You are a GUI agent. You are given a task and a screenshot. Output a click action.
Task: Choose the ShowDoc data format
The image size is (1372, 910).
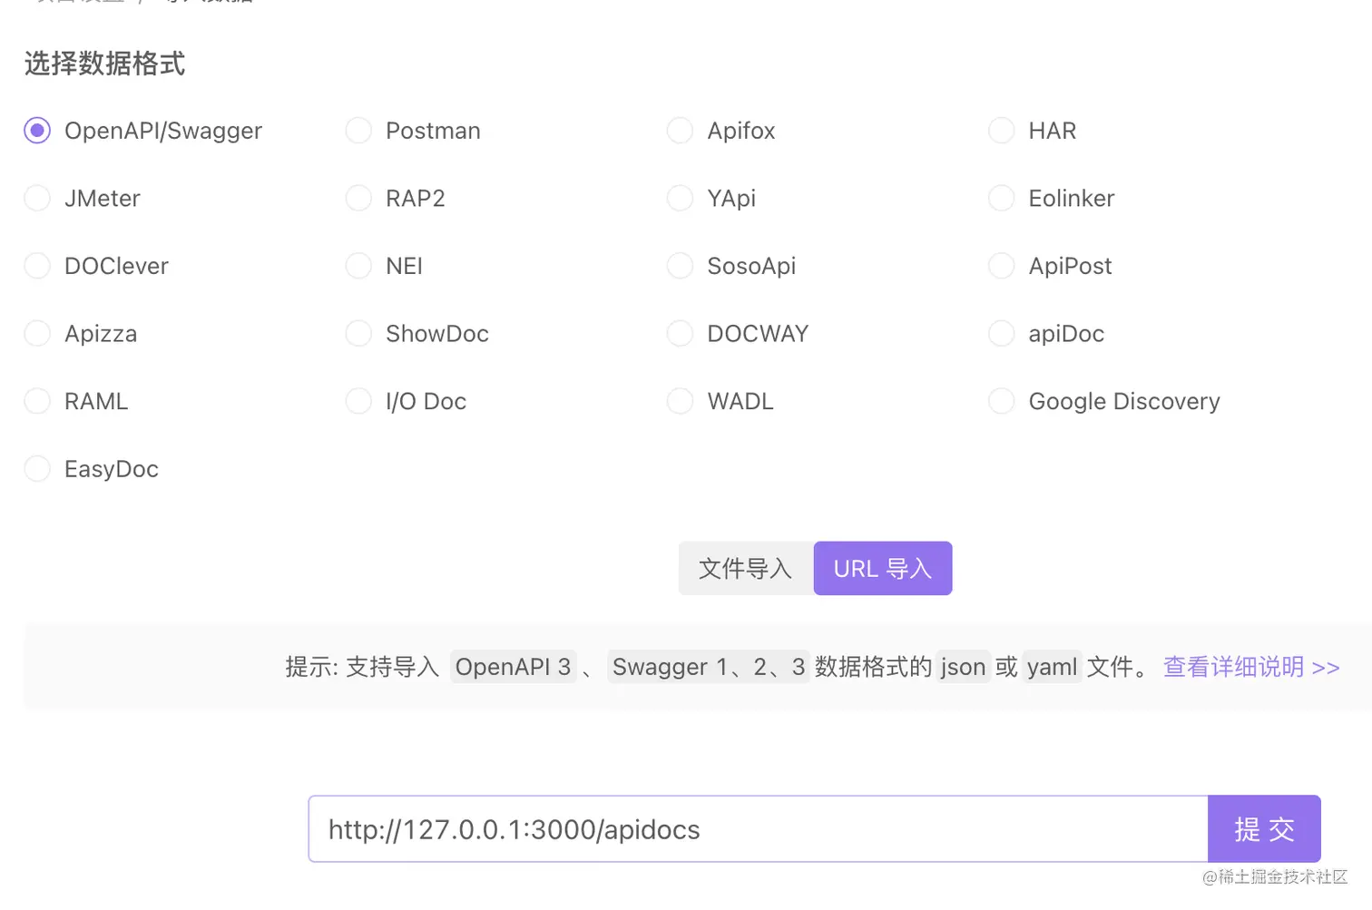click(x=358, y=334)
